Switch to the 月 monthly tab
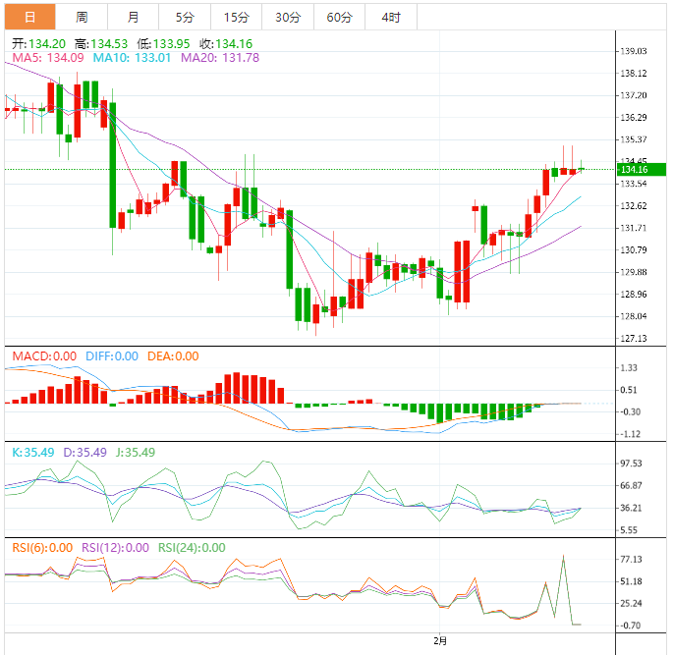 [133, 17]
